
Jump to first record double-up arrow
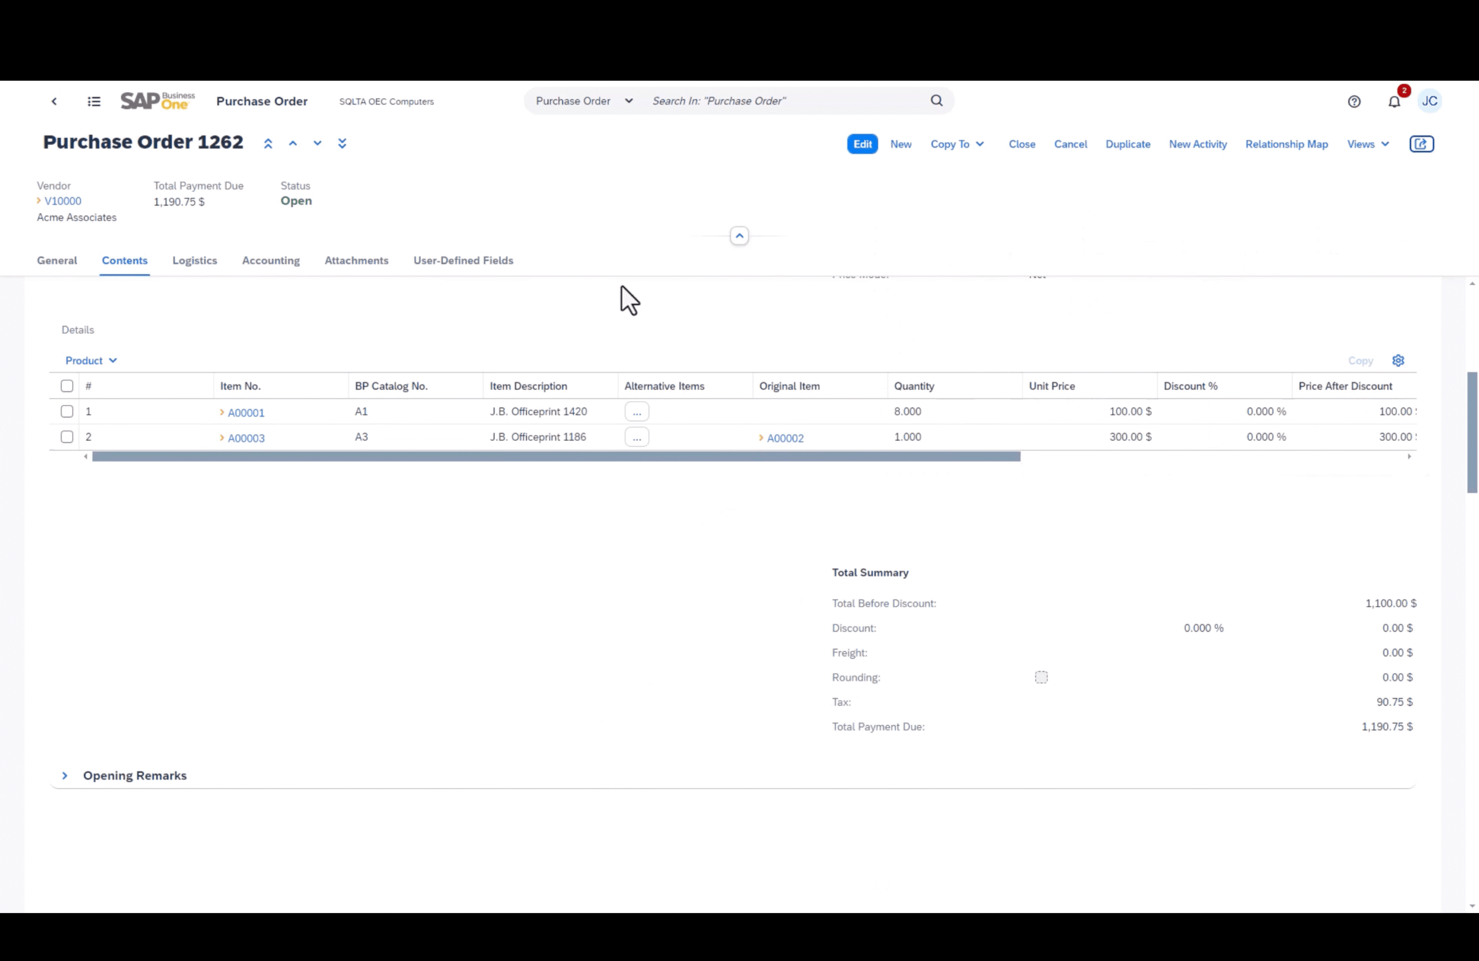point(268,143)
